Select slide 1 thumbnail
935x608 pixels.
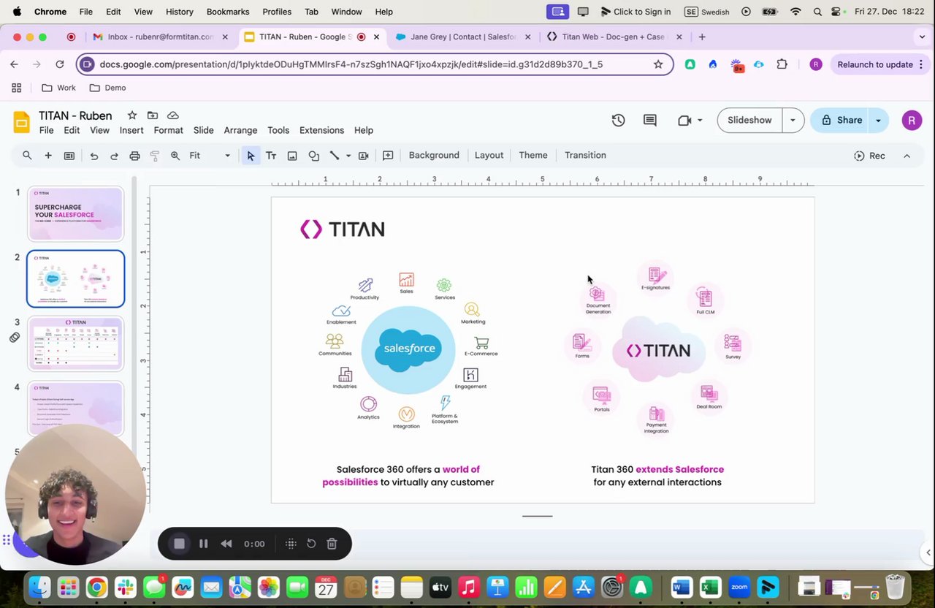[76, 213]
